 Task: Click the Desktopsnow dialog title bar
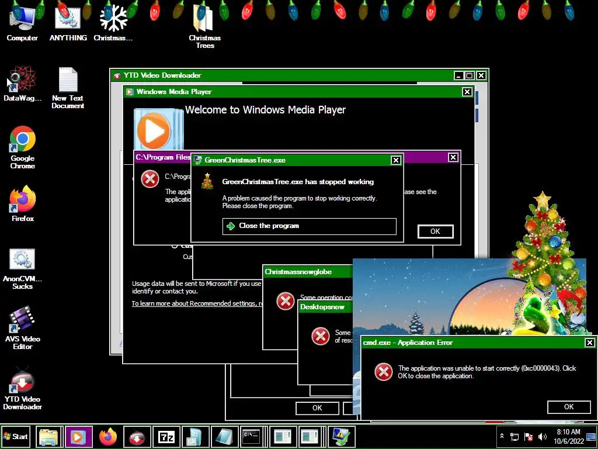(x=325, y=307)
